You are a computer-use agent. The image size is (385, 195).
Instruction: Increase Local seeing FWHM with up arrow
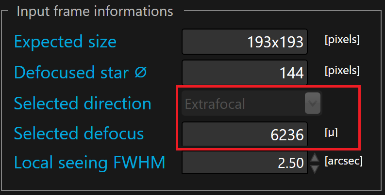click(315, 158)
